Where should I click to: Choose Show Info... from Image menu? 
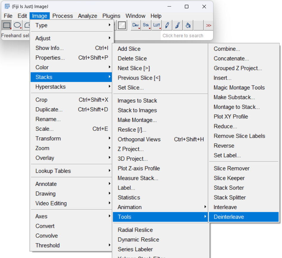point(72,48)
